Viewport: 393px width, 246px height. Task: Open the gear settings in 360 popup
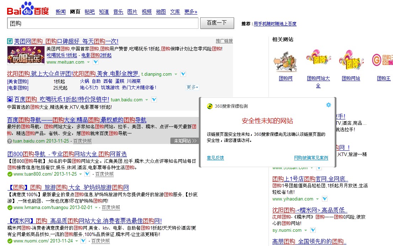pyautogui.click(x=328, y=105)
